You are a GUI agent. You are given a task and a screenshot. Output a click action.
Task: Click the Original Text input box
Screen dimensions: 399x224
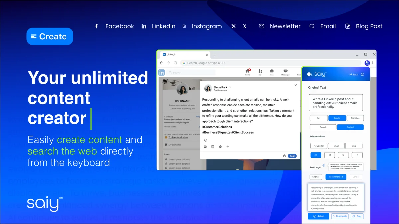pyautogui.click(x=336, y=103)
